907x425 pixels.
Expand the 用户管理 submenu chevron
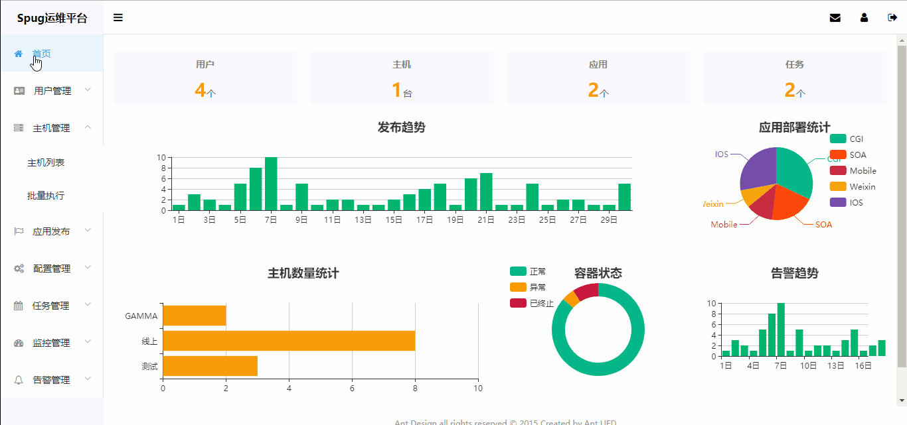pos(88,90)
